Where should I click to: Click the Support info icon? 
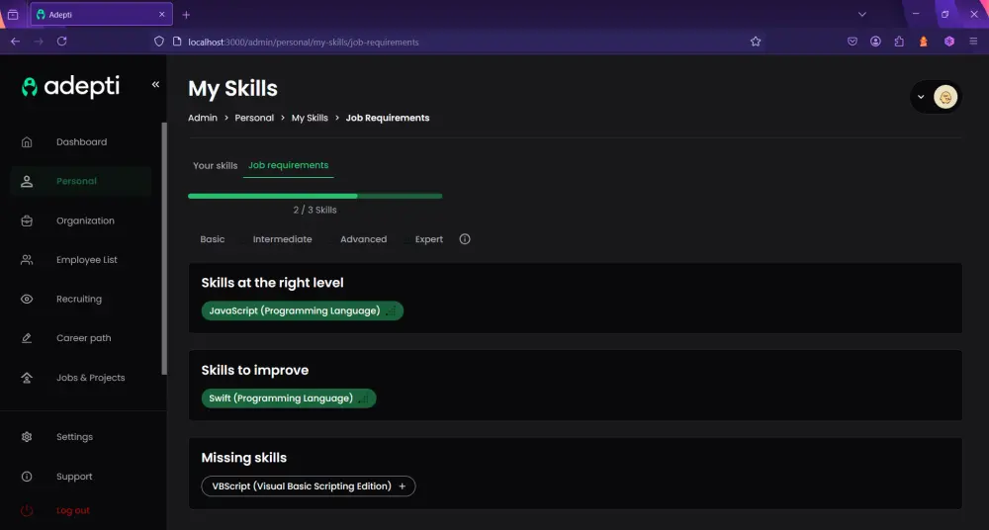27,477
